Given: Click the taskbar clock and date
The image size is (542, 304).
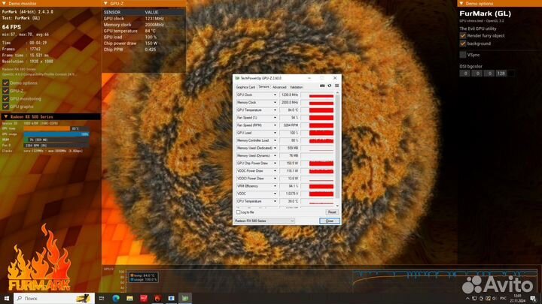Looking at the screenshot, I should (517, 299).
